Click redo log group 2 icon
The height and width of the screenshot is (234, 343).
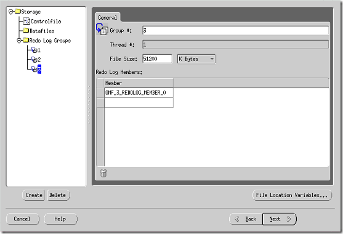pyautogui.click(x=34, y=60)
